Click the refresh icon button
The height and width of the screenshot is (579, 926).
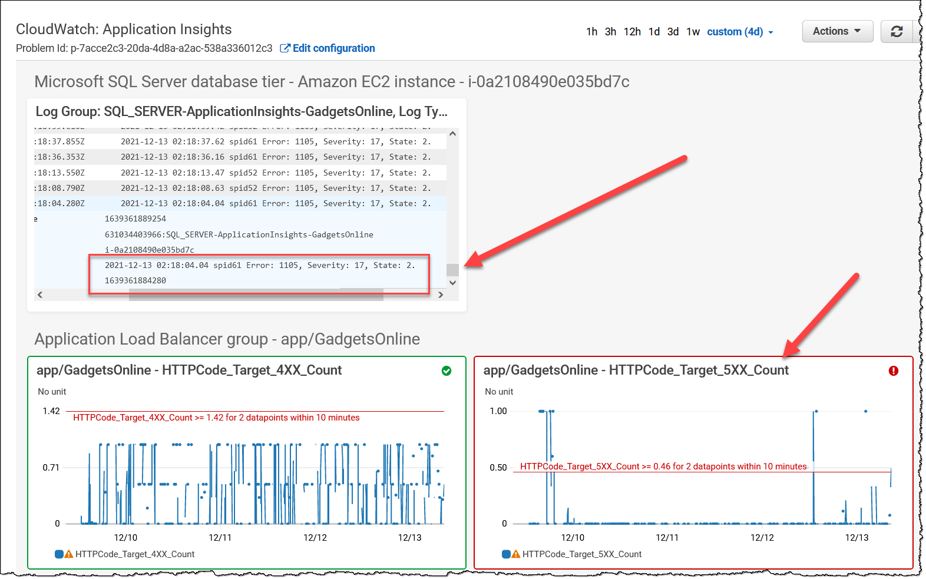point(896,32)
